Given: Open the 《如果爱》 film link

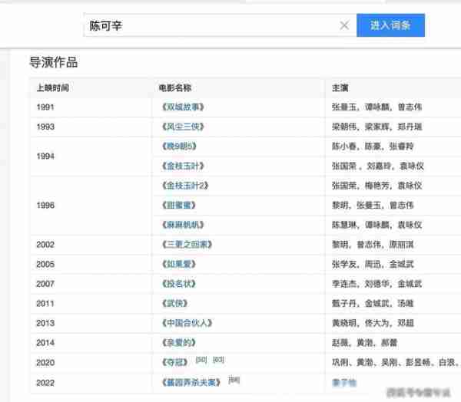Looking at the screenshot, I should (x=179, y=264).
